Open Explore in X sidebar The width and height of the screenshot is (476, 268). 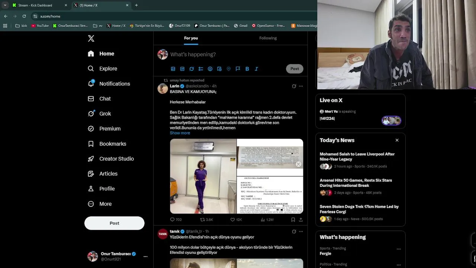[x=103, y=68]
